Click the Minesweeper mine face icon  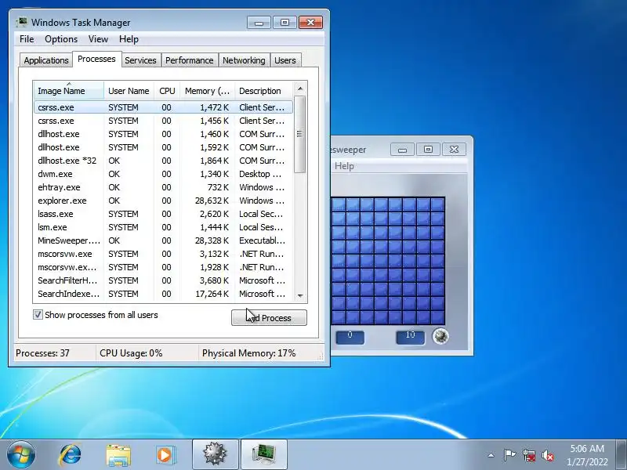click(440, 336)
